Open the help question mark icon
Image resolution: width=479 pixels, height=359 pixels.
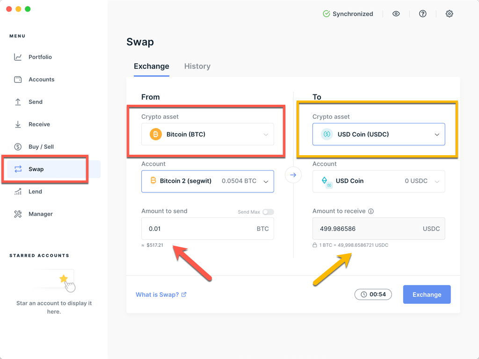(x=422, y=14)
